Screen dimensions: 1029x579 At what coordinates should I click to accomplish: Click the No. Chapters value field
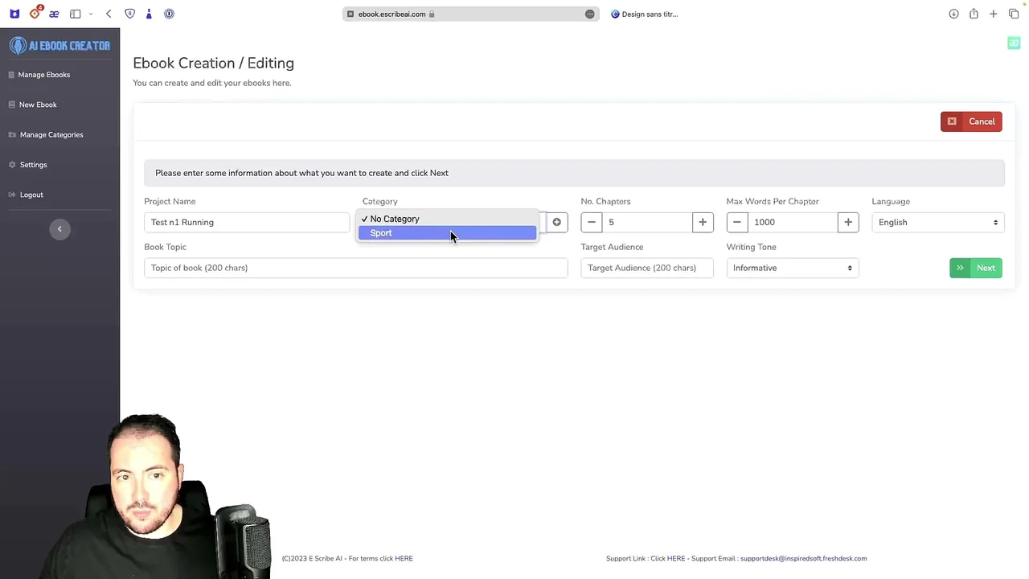pos(647,222)
